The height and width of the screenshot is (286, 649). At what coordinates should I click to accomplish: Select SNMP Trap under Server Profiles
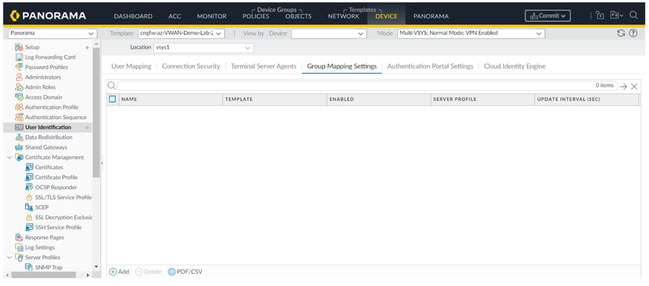49,268
